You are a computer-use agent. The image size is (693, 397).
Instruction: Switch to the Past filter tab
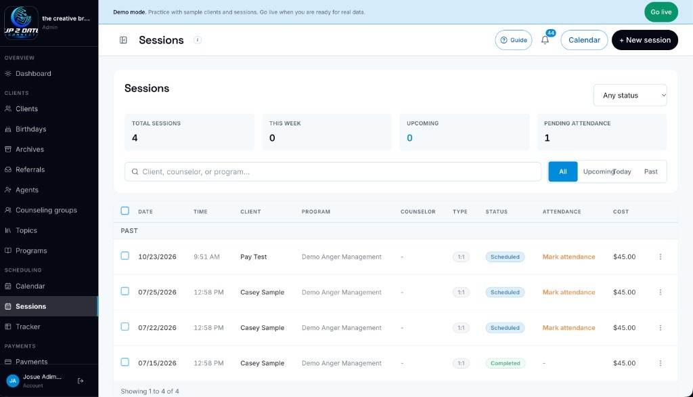point(650,171)
